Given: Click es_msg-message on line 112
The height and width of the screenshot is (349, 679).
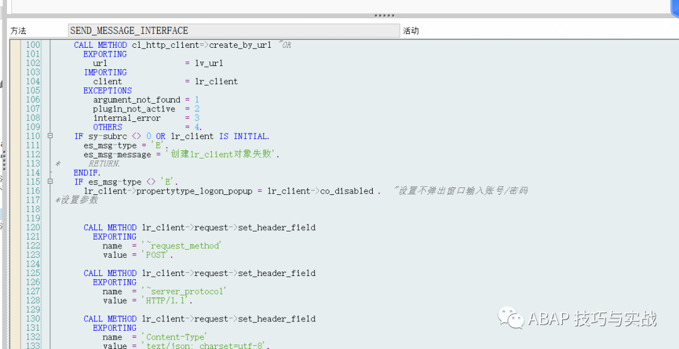Looking at the screenshot, I should point(118,155).
